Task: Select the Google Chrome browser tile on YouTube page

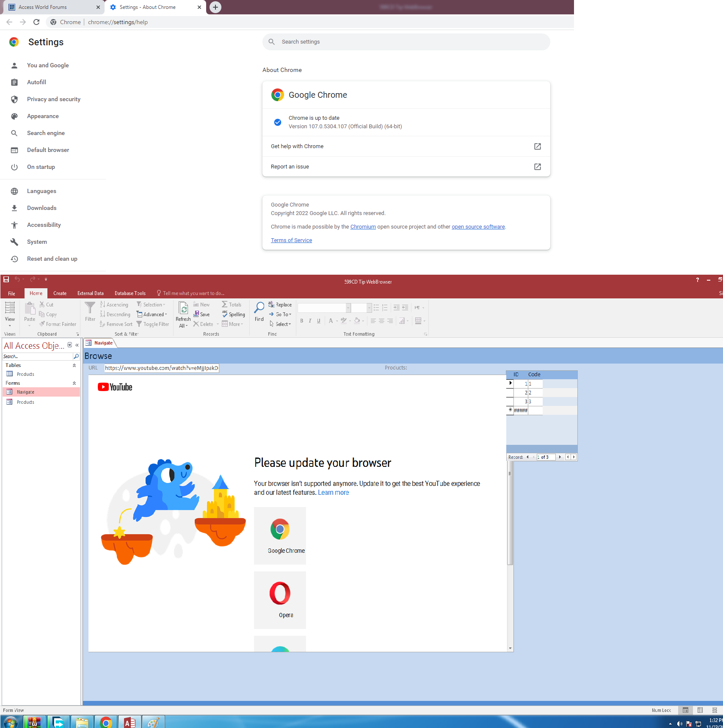Action: coord(280,535)
